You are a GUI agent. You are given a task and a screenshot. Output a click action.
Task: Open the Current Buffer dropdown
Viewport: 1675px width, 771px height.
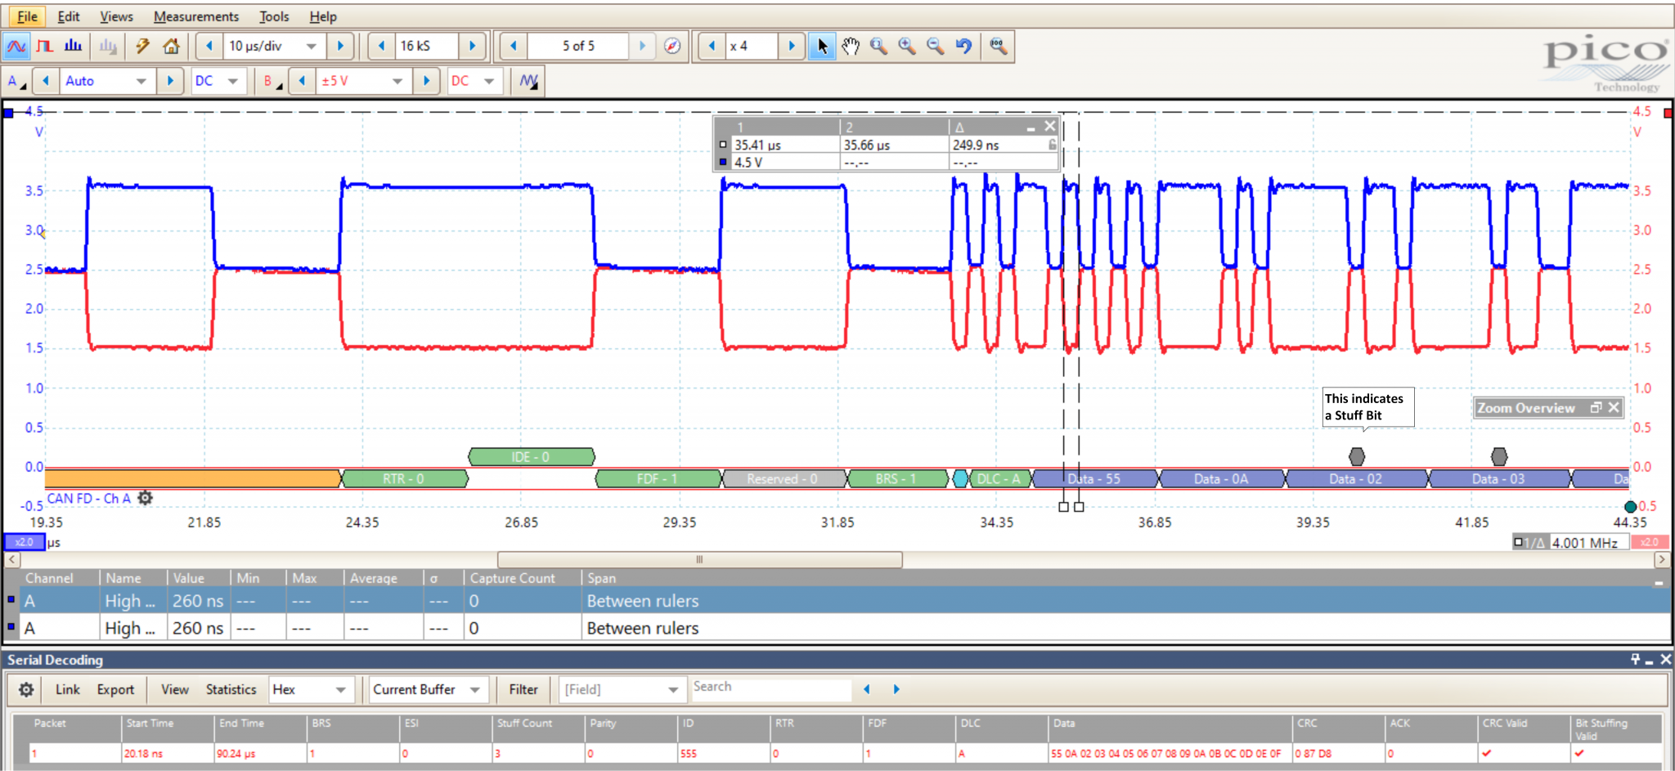click(474, 690)
